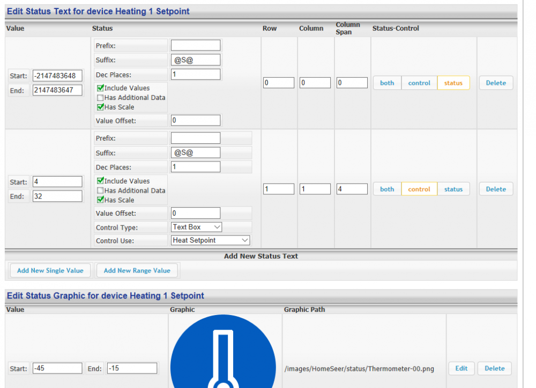Screen dimensions: 536x388
Task: Select 'status' option in second status row
Action: pyautogui.click(x=453, y=189)
